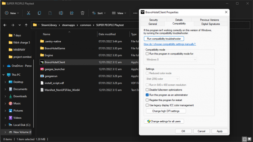The image size is (253, 142).
Task: Open the See more ellipsis menu
Action: [x=135, y=13]
